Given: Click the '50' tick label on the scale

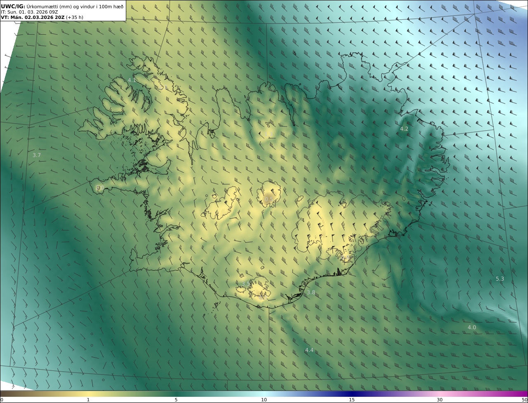Looking at the screenshot, I should pyautogui.click(x=524, y=400).
